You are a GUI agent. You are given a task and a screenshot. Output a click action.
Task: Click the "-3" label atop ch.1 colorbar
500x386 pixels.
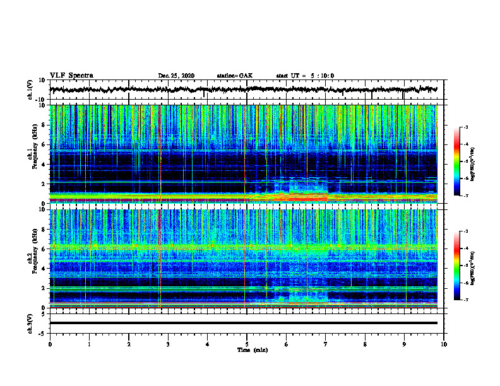coord(466,127)
